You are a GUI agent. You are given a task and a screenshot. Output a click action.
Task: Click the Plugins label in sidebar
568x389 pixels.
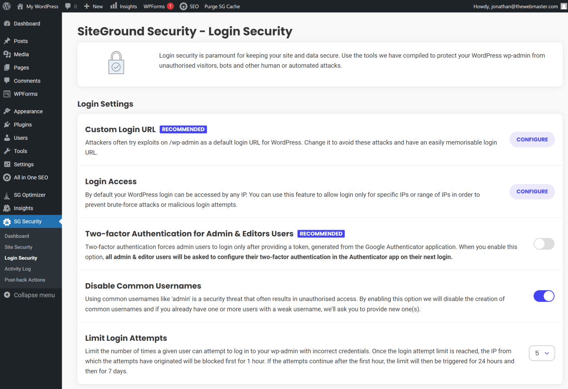tap(23, 124)
